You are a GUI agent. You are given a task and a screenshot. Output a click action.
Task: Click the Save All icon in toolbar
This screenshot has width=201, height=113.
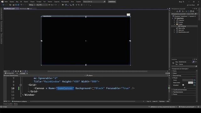(x=18, y=5)
